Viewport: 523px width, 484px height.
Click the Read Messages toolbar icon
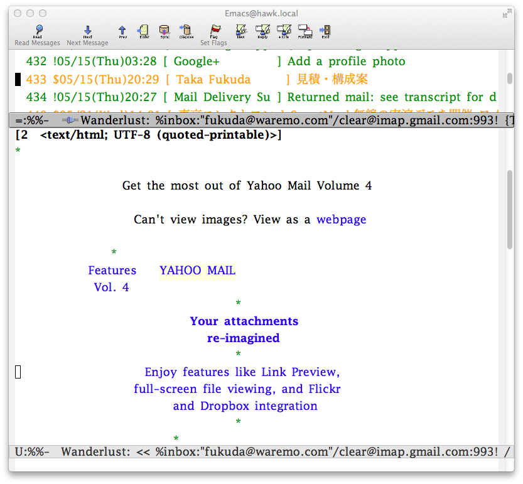[x=38, y=31]
